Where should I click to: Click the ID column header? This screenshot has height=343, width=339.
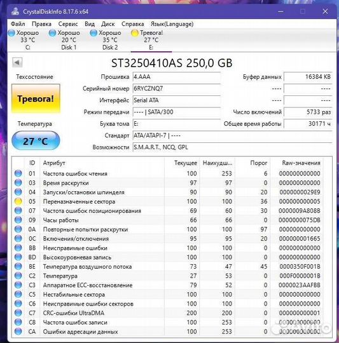(x=32, y=163)
